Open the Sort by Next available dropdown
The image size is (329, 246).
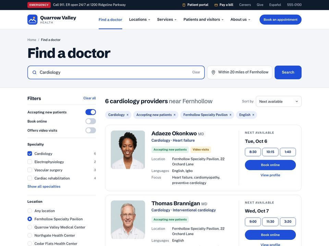279,101
